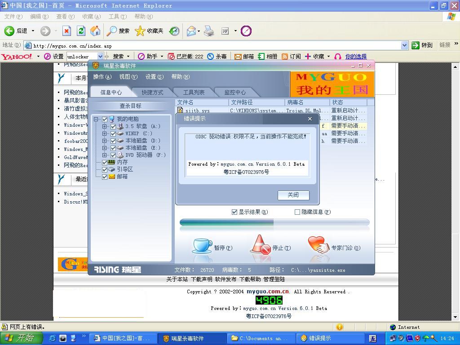Open IE Search magnifier icon
The width and height of the screenshot is (460, 345).
[x=111, y=31]
